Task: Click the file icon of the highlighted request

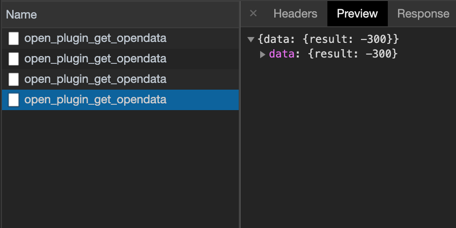Action: [14, 100]
